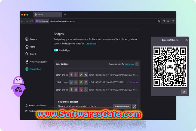Click the Your bridges heading
The image size is (196, 131).
pos(62,64)
